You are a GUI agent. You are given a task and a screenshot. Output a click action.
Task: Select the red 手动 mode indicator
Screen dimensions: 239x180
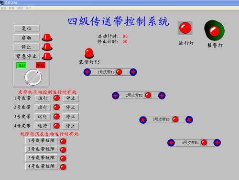click(x=41, y=65)
